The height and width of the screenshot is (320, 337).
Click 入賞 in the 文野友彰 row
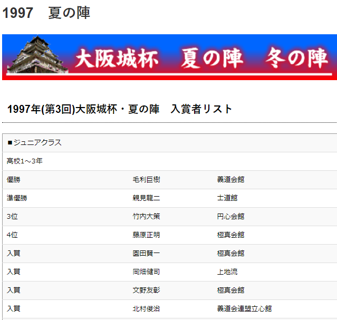click(13, 290)
